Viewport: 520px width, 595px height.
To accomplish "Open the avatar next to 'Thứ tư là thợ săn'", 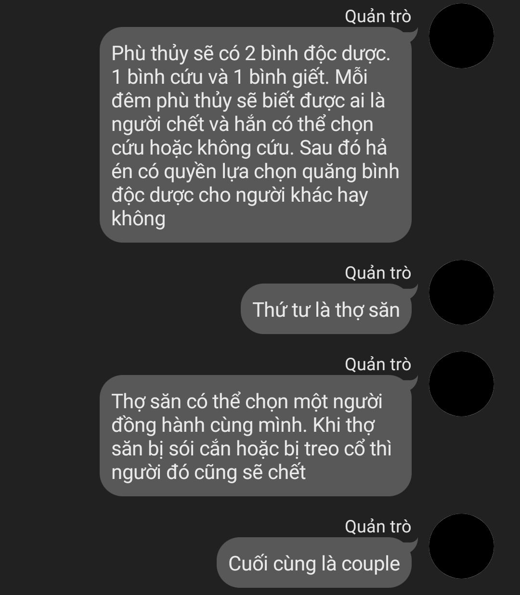I will (x=461, y=292).
